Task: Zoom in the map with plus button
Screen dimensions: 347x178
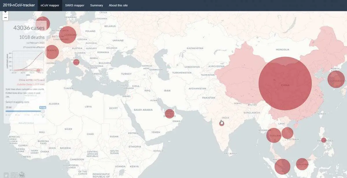Action: pos(5,12)
